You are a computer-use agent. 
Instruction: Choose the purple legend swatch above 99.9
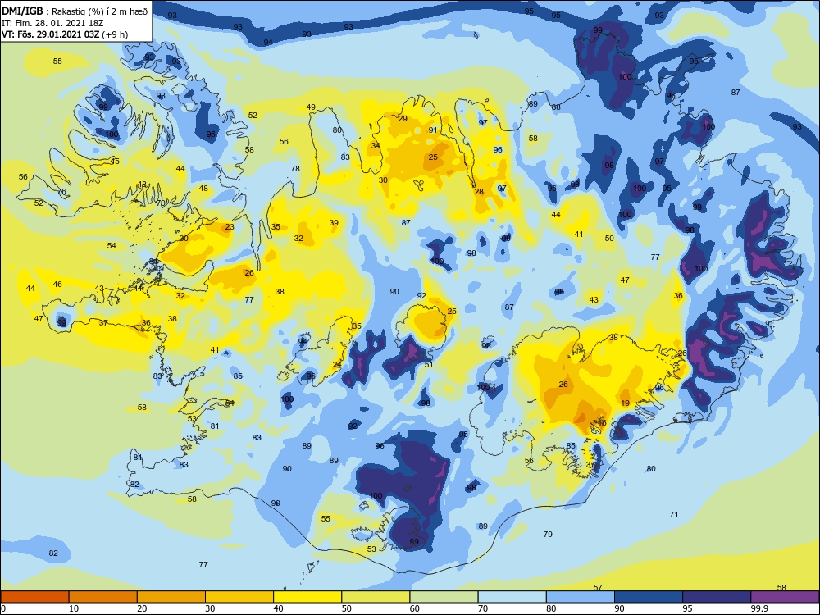tap(785, 597)
